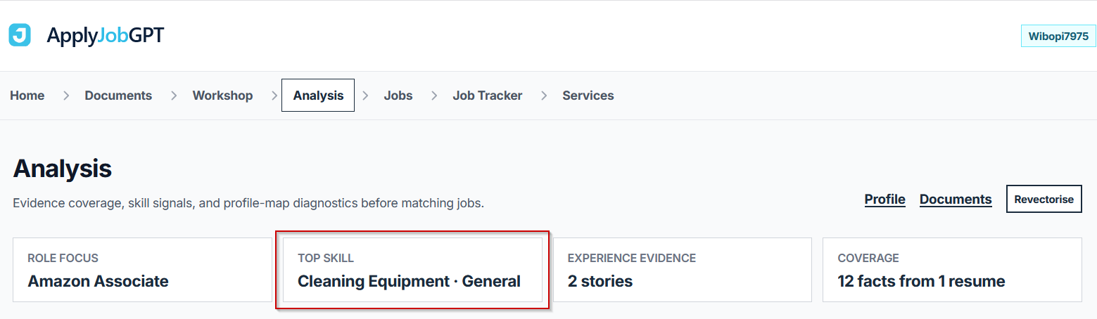Screen dimensions: 1097x319
Task: Select the Top Skill Cleaning Equipment card
Action: click(412, 270)
